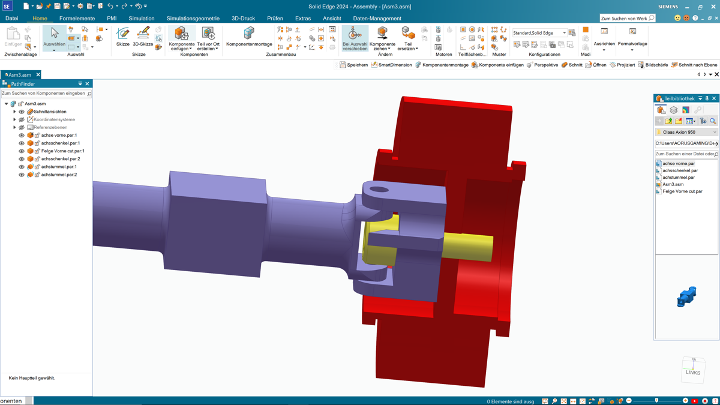Expand the Schnittansichten tree node
The height and width of the screenshot is (405, 720).
15,112
